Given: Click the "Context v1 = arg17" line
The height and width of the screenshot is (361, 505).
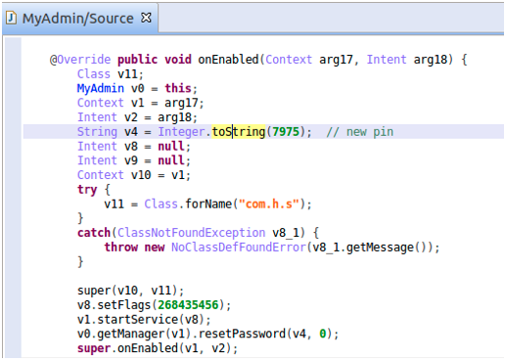Looking at the screenshot, I should click(141, 103).
